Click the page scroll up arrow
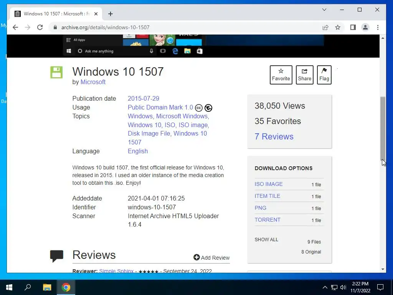The height and width of the screenshot is (295, 393). tap(383, 38)
